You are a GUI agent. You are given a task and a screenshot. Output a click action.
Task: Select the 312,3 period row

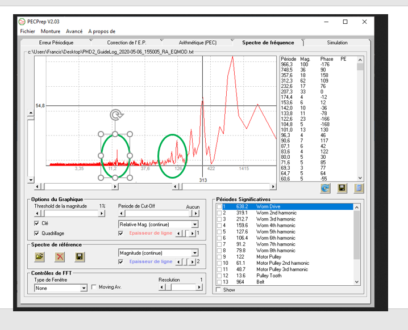click(x=318, y=81)
